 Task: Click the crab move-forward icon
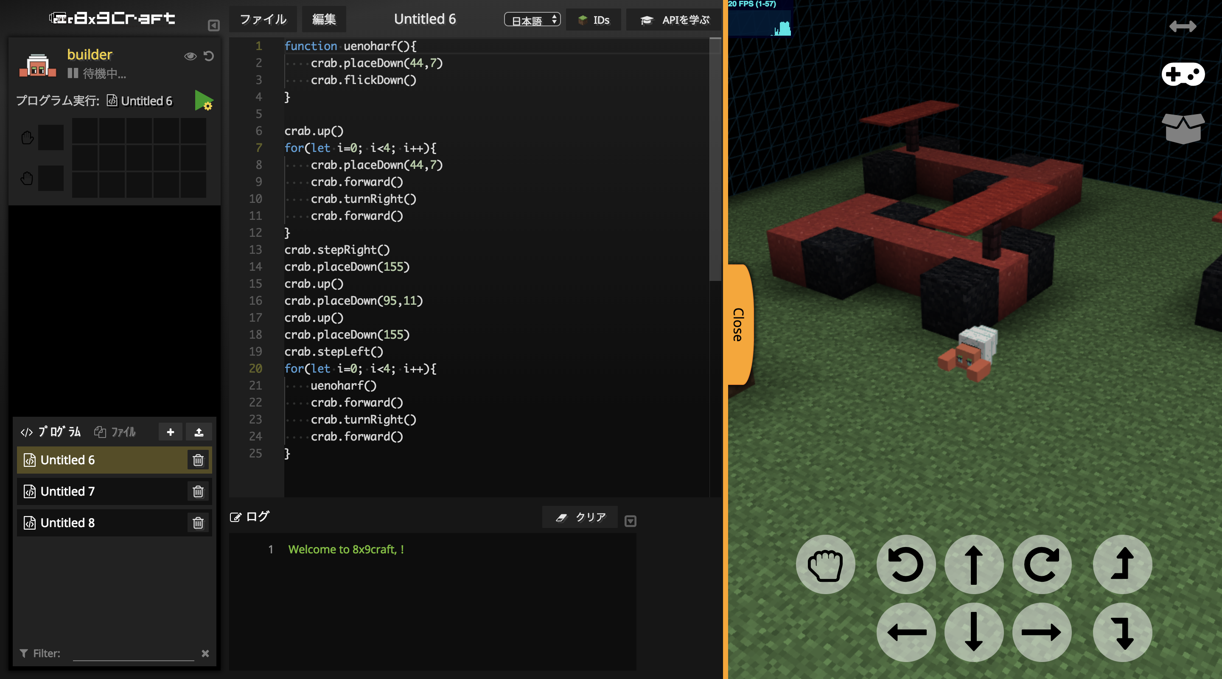tap(973, 564)
